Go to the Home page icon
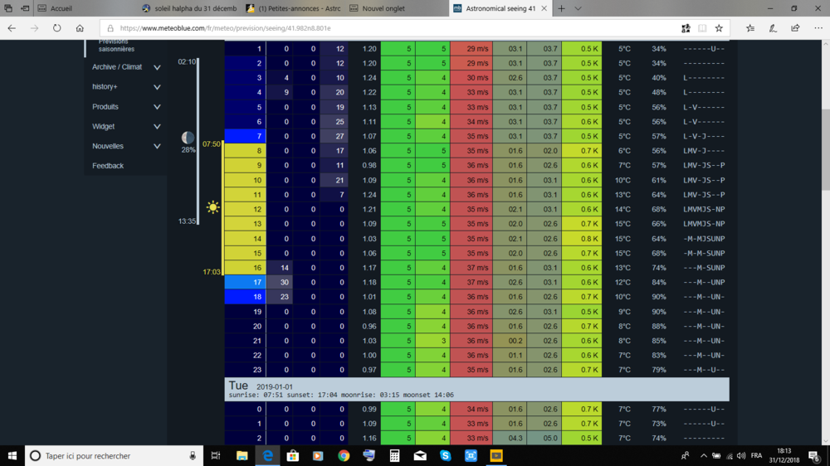This screenshot has height=466, width=830. (80, 28)
